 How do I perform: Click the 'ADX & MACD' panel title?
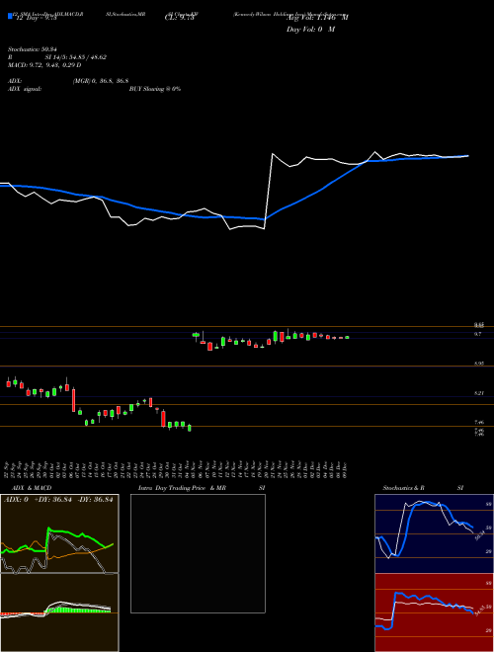pos(32,488)
